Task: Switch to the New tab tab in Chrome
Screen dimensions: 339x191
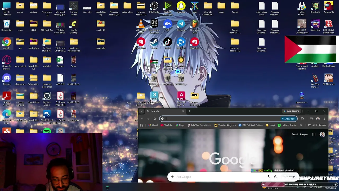Action: pyautogui.click(x=165, y=111)
